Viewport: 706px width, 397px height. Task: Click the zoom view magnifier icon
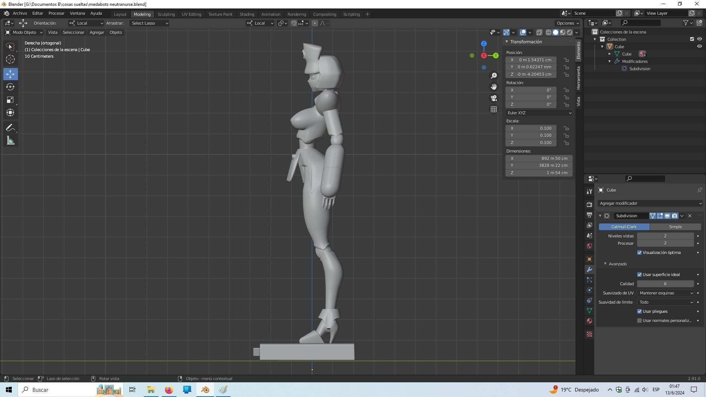click(x=494, y=76)
